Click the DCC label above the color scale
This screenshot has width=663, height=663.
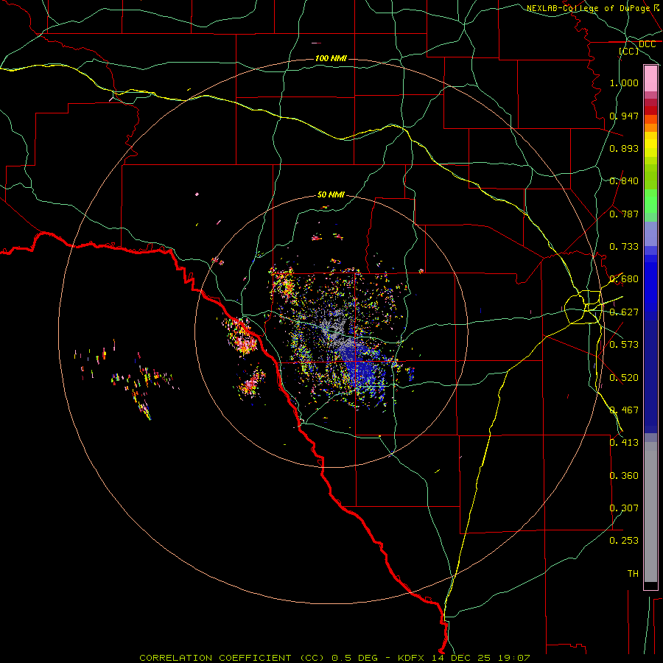pos(647,44)
